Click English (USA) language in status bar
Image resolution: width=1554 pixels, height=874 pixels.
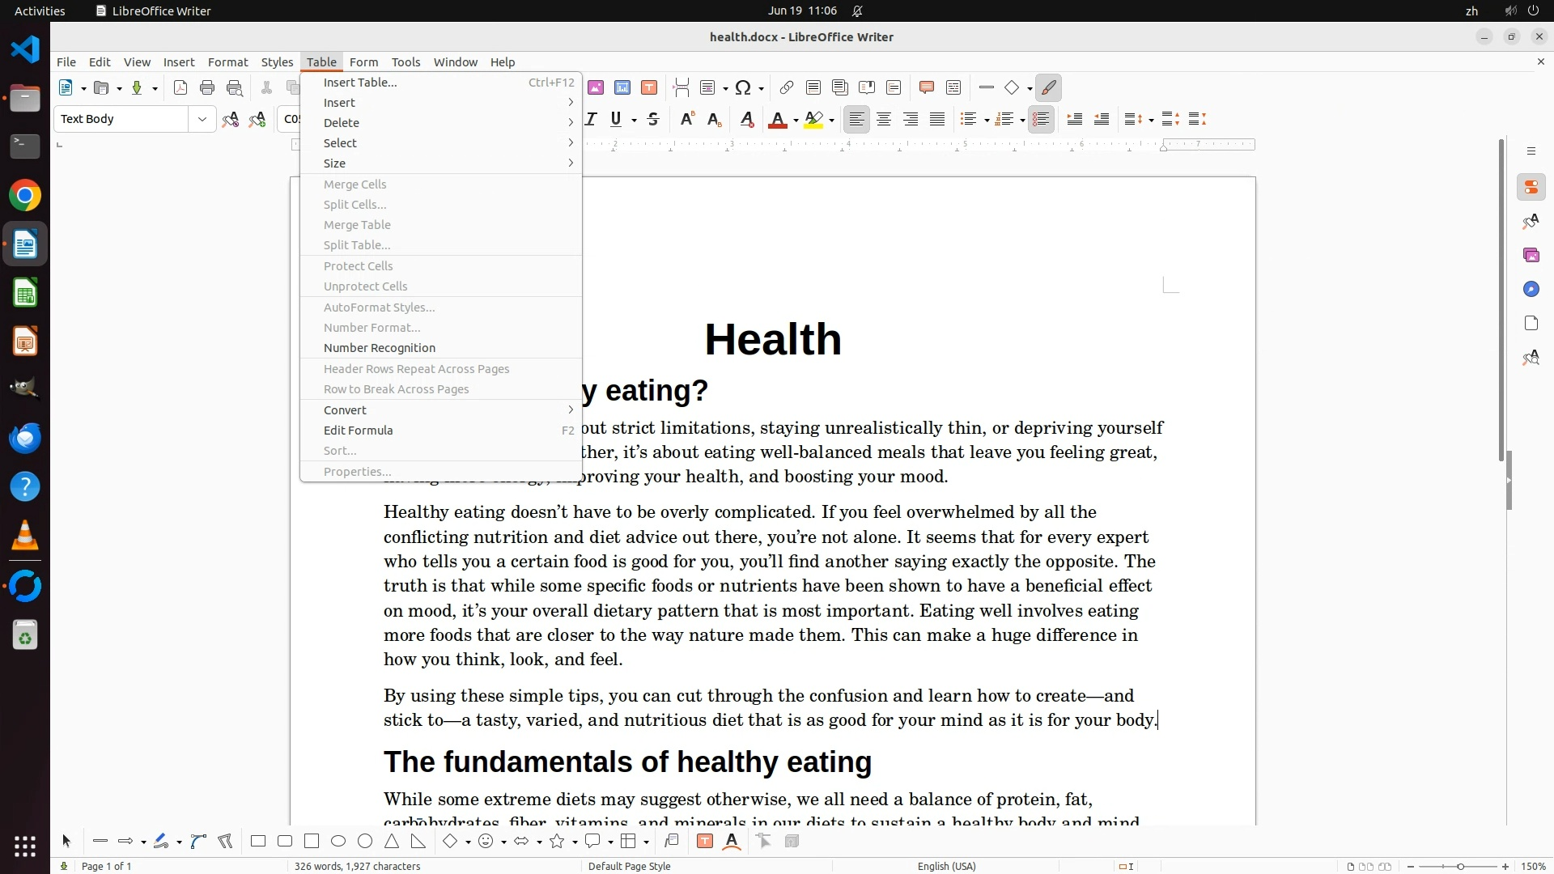click(946, 867)
